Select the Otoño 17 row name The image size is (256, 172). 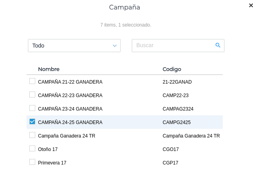point(48,149)
